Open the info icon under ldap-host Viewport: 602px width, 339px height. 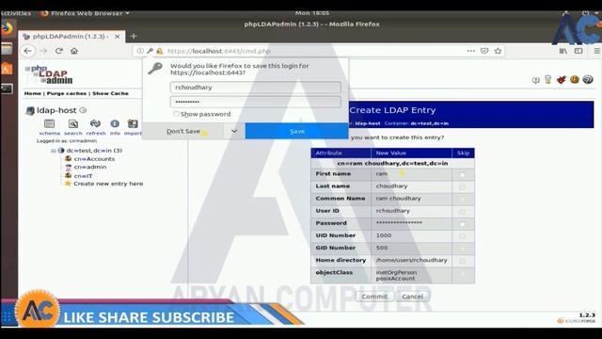point(115,123)
